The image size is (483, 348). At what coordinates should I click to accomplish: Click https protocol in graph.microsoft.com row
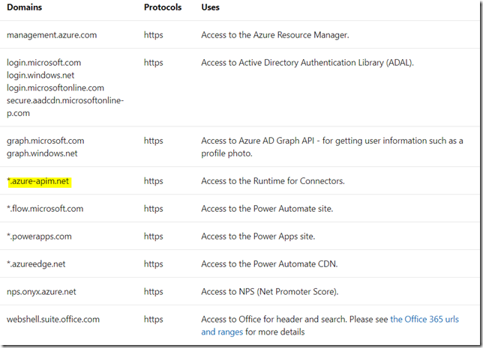[x=154, y=141]
